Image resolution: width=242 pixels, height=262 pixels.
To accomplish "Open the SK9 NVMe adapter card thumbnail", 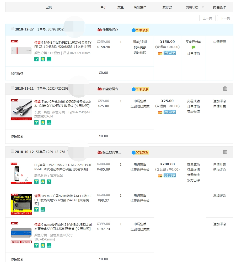I will click(21, 204).
